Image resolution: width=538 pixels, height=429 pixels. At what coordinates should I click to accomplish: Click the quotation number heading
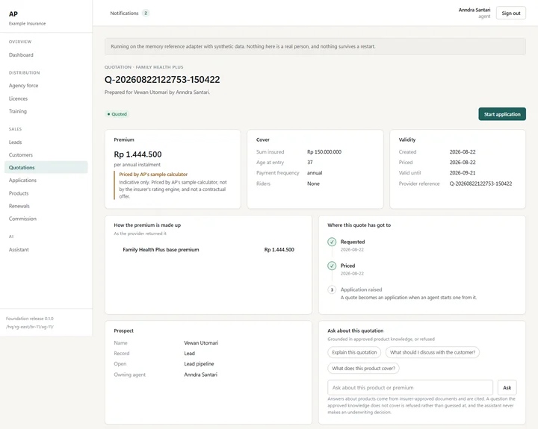click(162, 80)
